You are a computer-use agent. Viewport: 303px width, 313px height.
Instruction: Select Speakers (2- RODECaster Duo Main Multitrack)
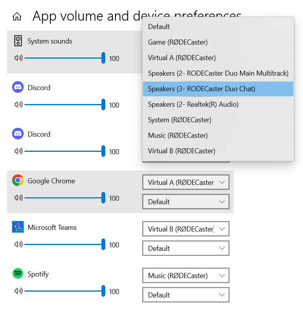pyautogui.click(x=218, y=73)
